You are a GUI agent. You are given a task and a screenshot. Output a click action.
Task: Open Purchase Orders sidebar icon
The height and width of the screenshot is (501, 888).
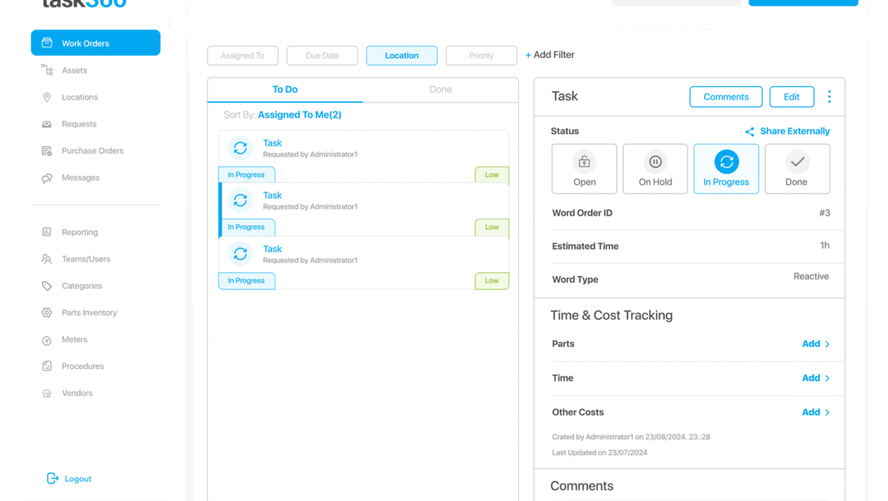[x=47, y=151]
